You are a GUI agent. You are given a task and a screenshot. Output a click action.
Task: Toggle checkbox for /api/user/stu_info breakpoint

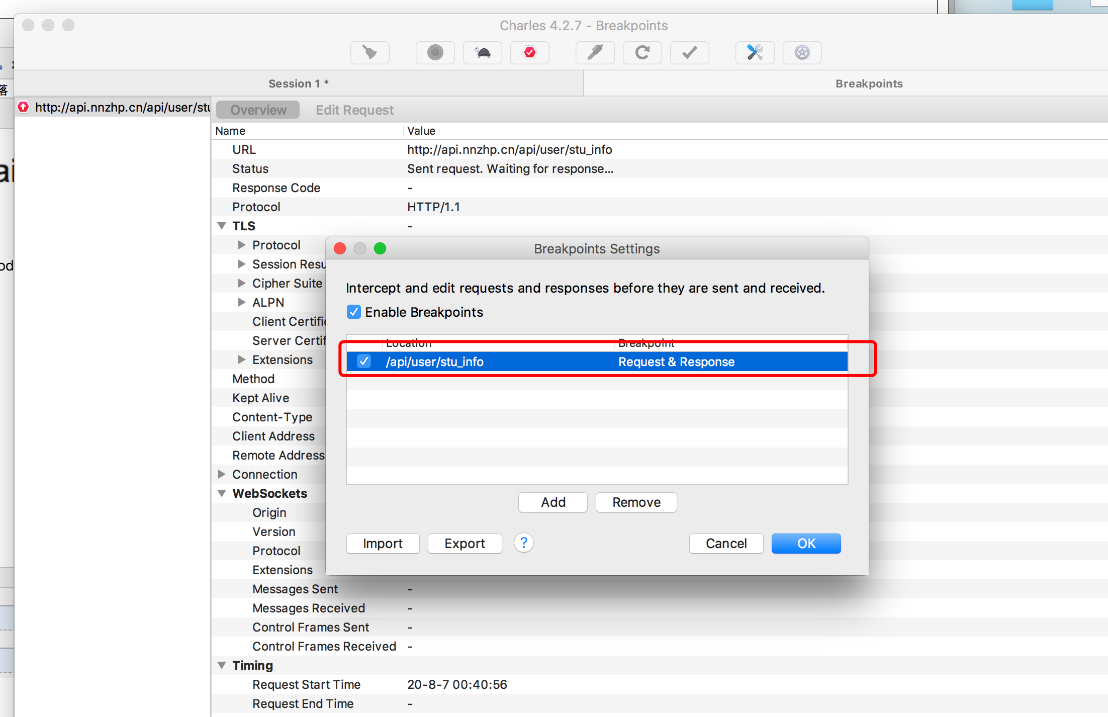pos(364,362)
